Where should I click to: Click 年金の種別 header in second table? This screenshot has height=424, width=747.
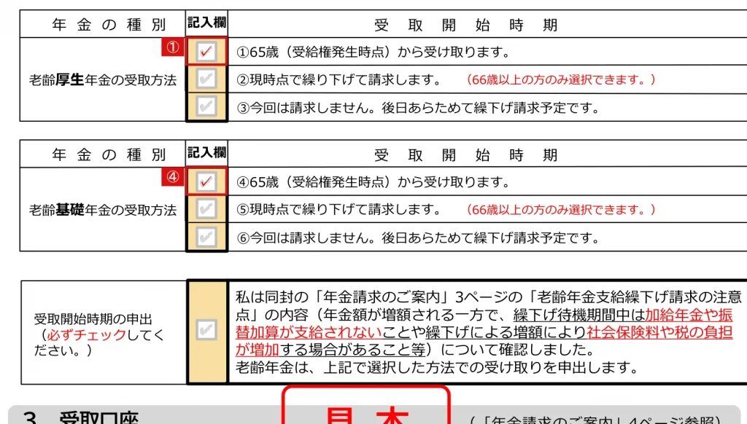click(x=109, y=154)
